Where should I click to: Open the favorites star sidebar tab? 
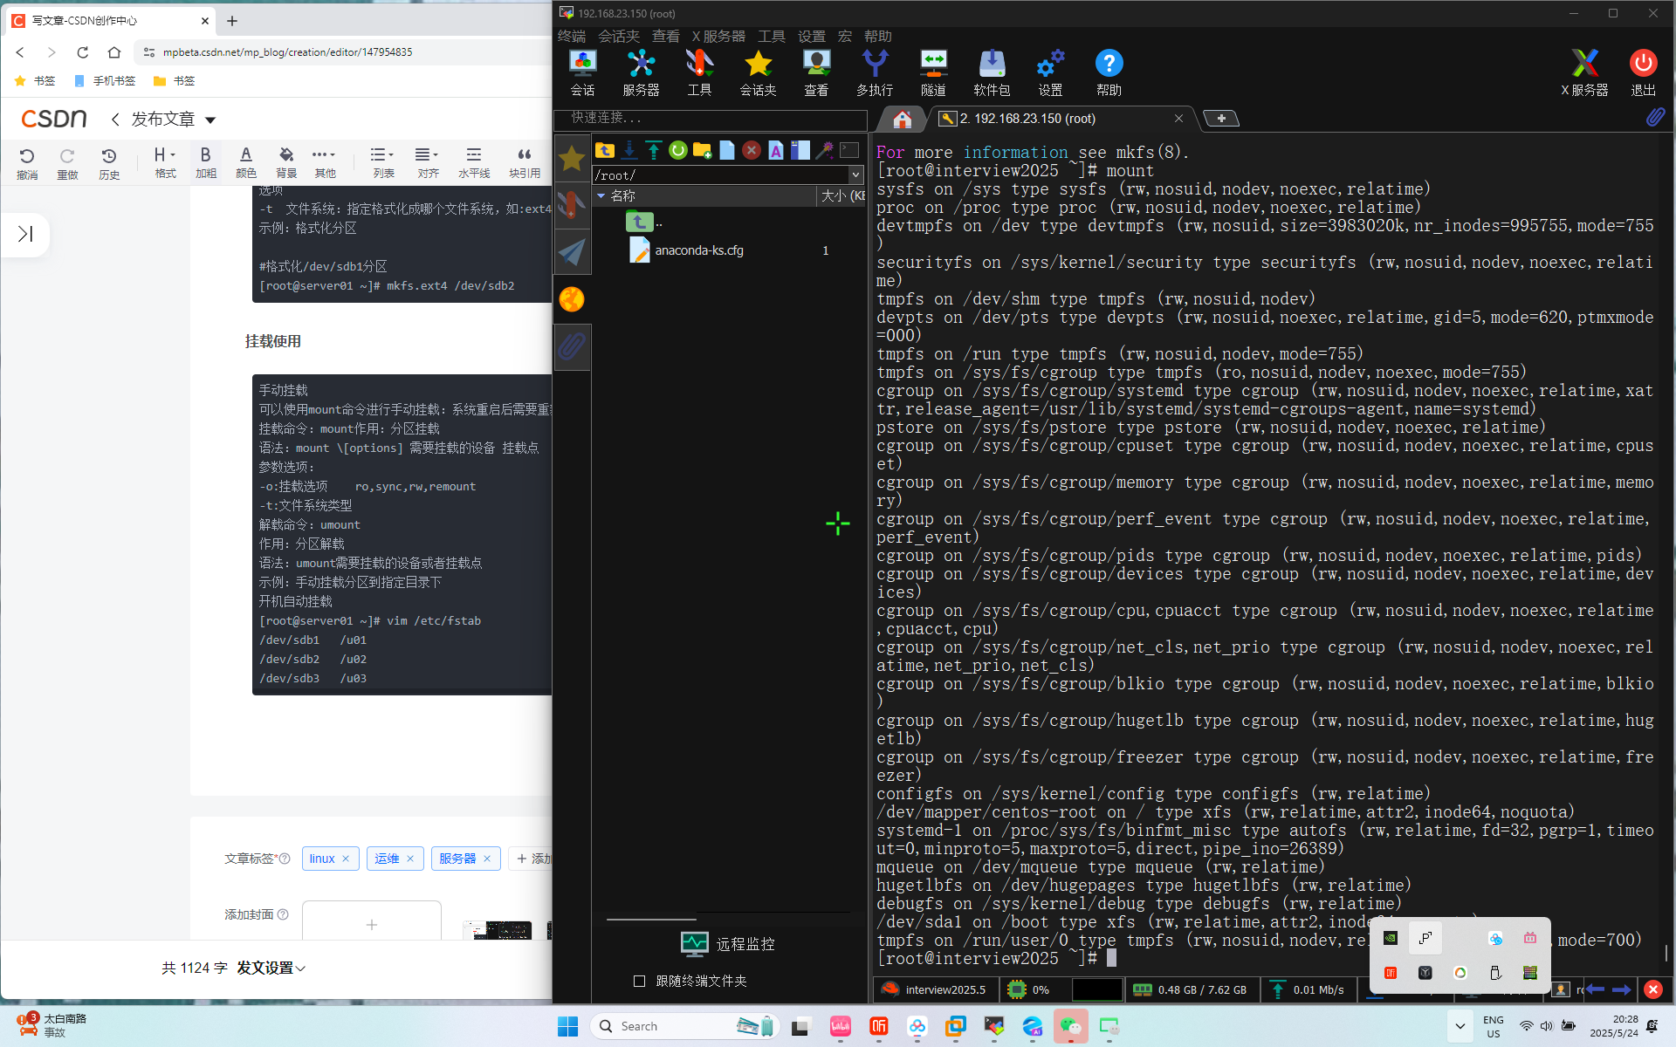point(572,158)
